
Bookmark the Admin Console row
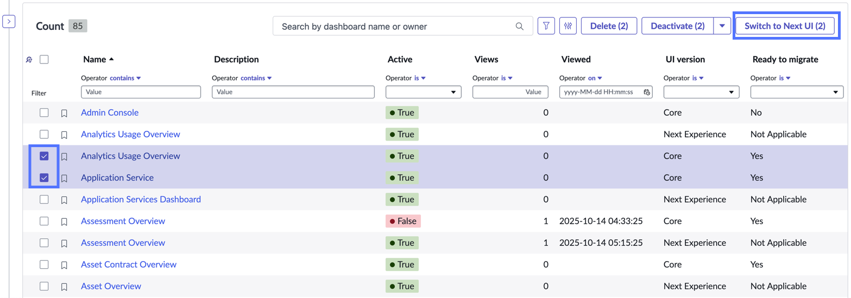tap(64, 113)
